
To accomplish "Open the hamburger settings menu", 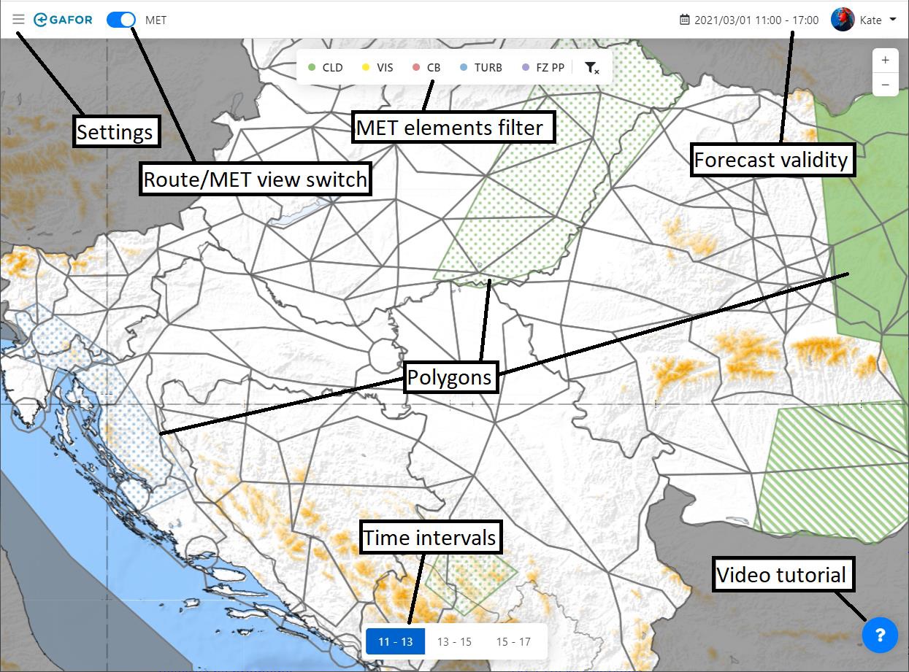I will 19,20.
